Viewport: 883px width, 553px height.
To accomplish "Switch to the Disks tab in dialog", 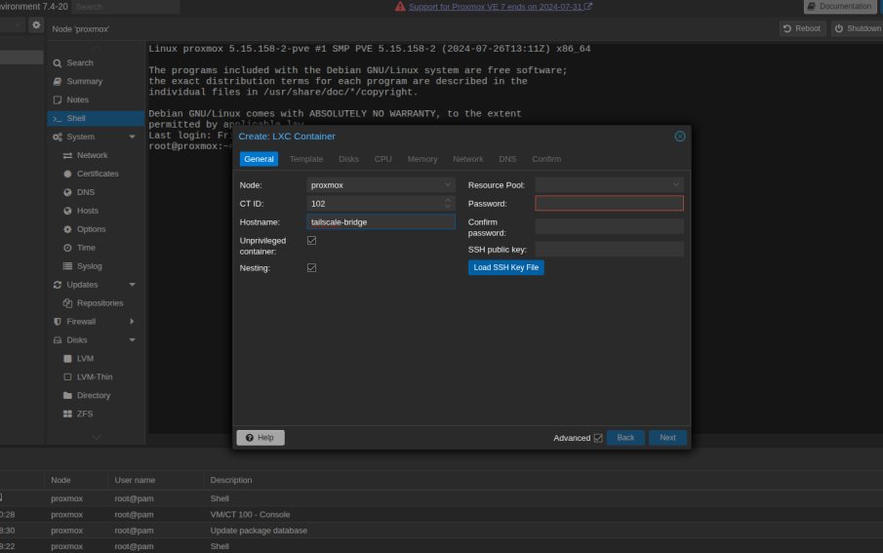I will [x=348, y=159].
